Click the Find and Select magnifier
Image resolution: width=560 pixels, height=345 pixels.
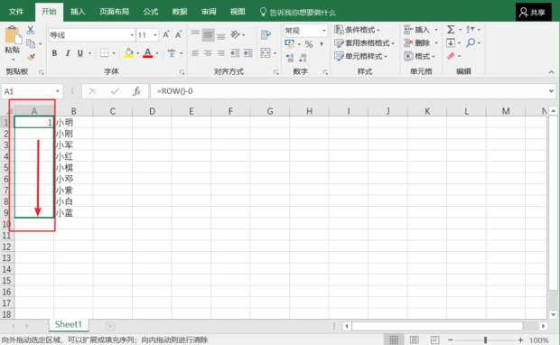[x=471, y=42]
